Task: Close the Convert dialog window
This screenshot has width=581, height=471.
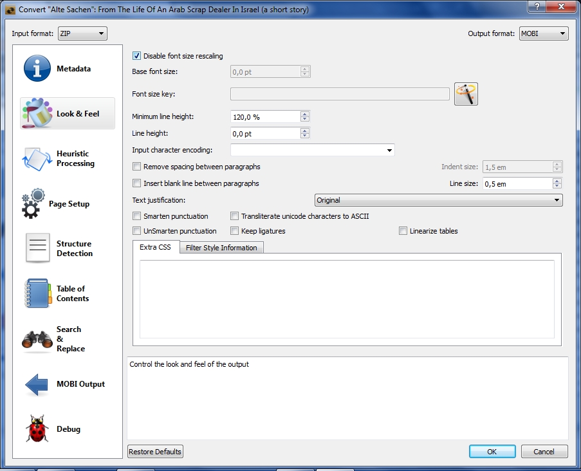Action: coord(561,6)
